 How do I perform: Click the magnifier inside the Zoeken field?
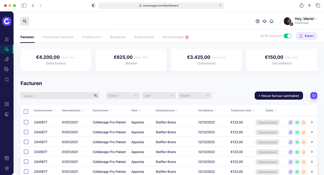click(96, 96)
